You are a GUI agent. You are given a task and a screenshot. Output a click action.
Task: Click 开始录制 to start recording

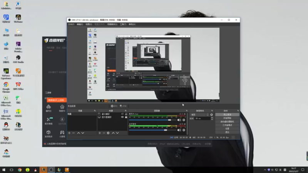pos(227,118)
